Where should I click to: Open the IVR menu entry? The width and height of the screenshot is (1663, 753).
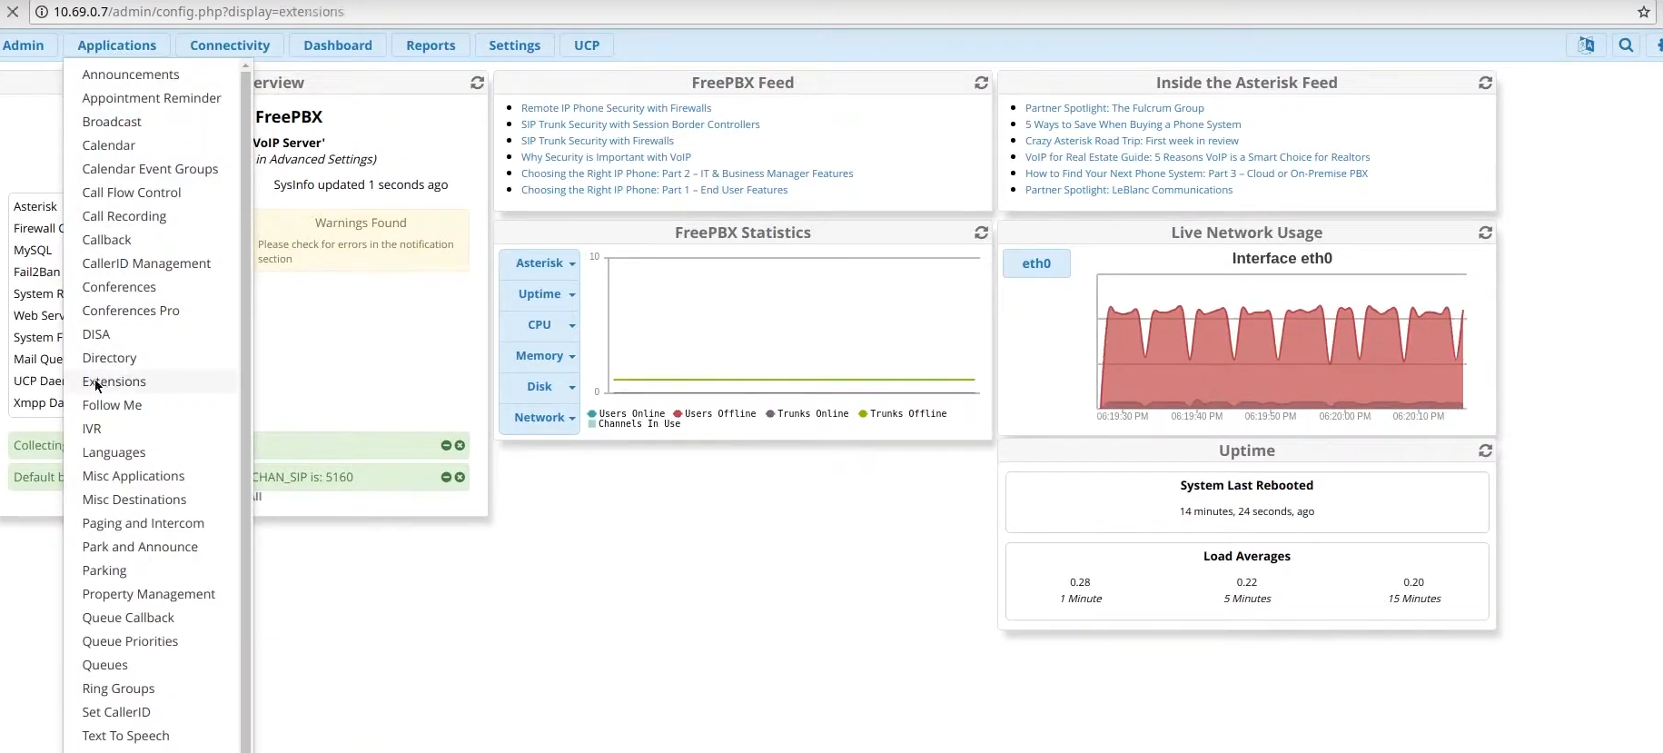[x=151, y=429]
